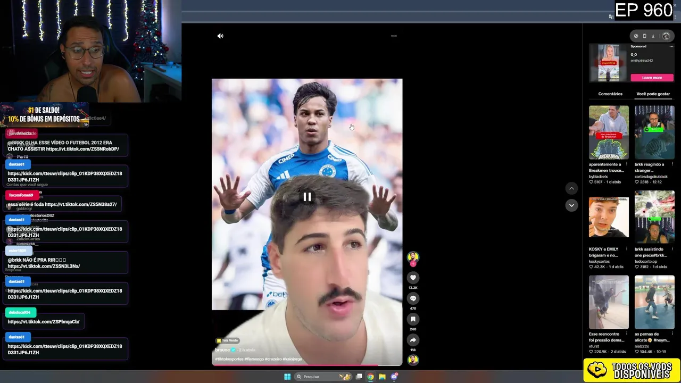Image resolution: width=681 pixels, height=383 pixels.
Task: Open the koskycortes author name
Action: [x=599, y=262]
